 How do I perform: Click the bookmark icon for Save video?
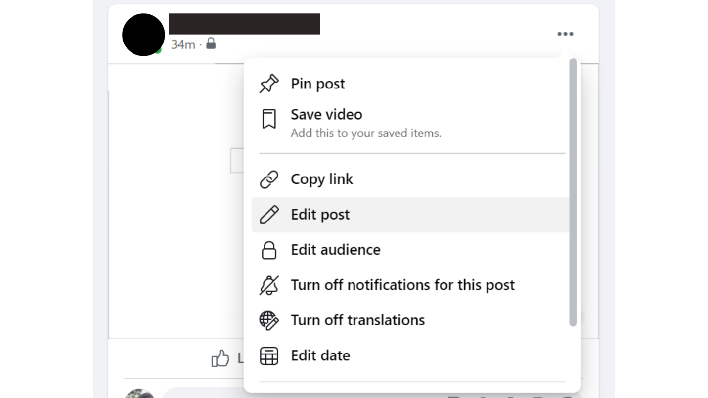coord(269,120)
